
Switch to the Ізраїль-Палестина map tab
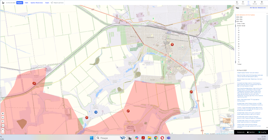[x=36, y=3]
